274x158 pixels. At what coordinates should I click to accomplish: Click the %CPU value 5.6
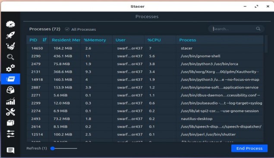point(152,56)
